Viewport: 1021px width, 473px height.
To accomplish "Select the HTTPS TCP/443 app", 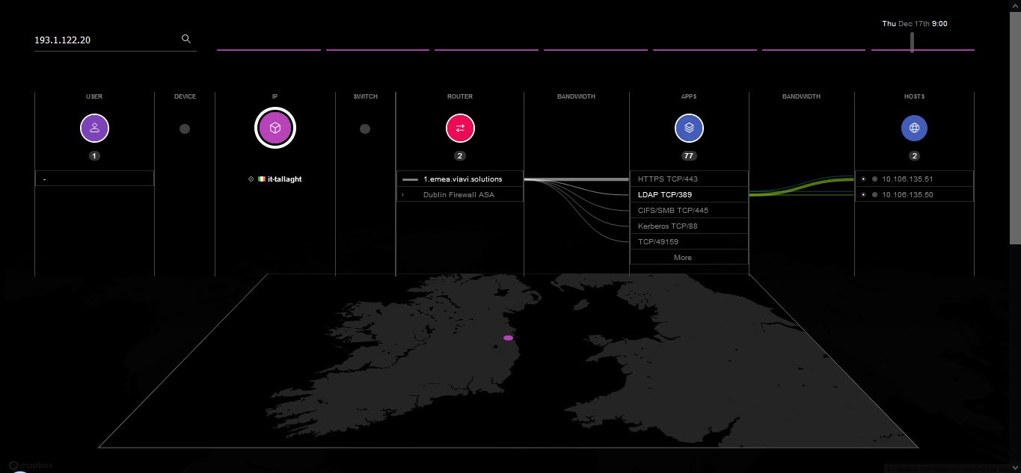I will [667, 179].
